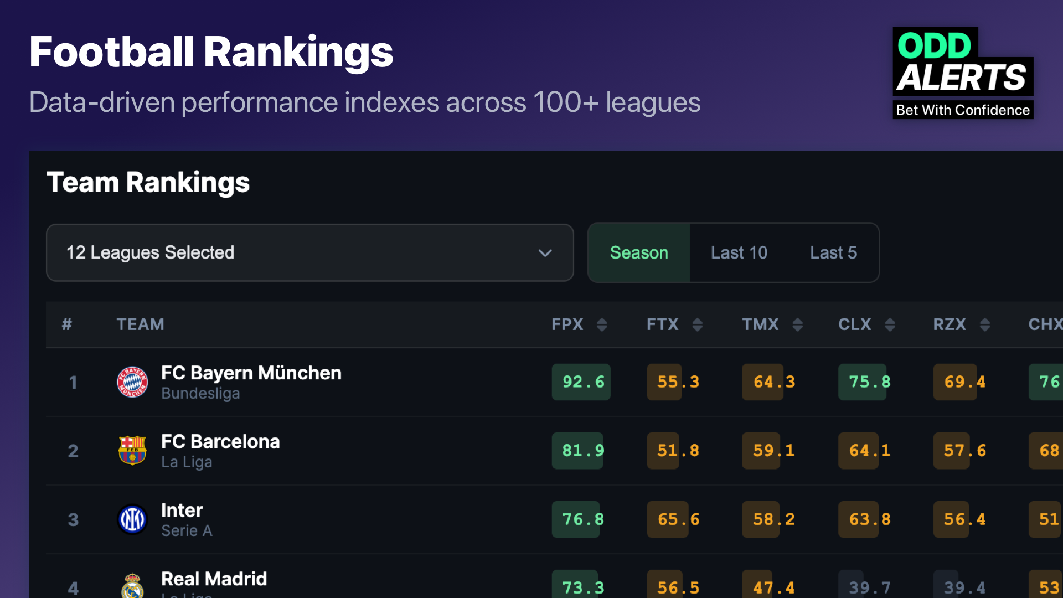Sort table by FTX column arrows
The width and height of the screenshot is (1063, 598).
698,324
